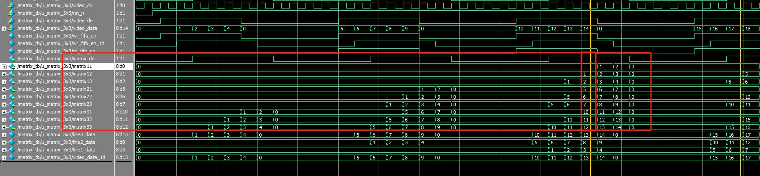Expand the matrix12 bus bits
Image resolution: width=760 pixels, height=176 pixels.
tap(4, 74)
